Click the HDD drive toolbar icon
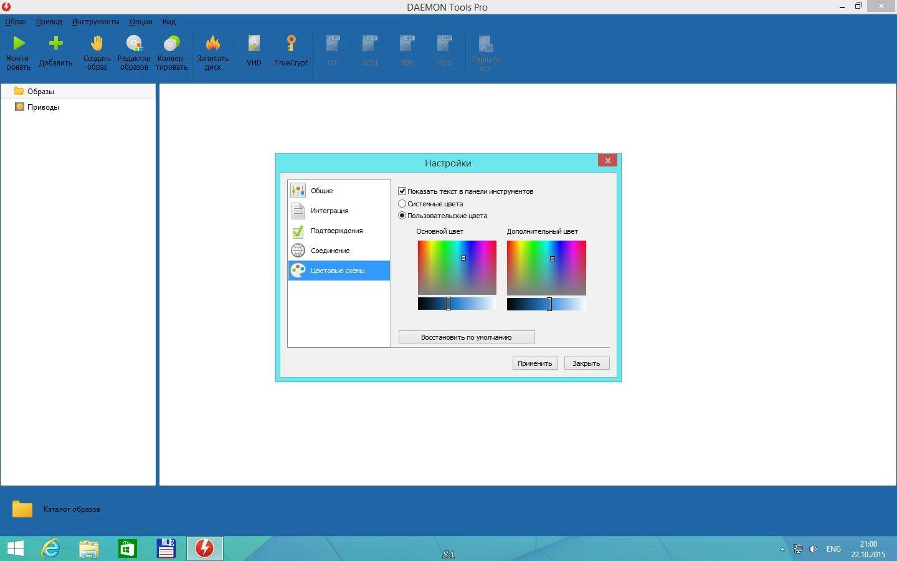The image size is (897, 561). tap(445, 43)
